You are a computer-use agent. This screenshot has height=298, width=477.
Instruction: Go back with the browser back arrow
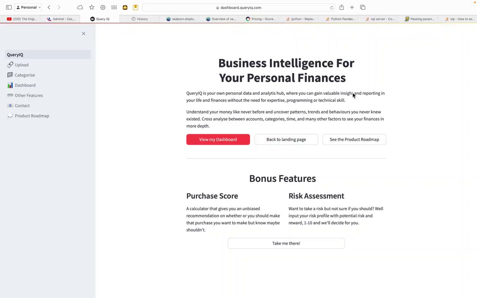coord(49,7)
